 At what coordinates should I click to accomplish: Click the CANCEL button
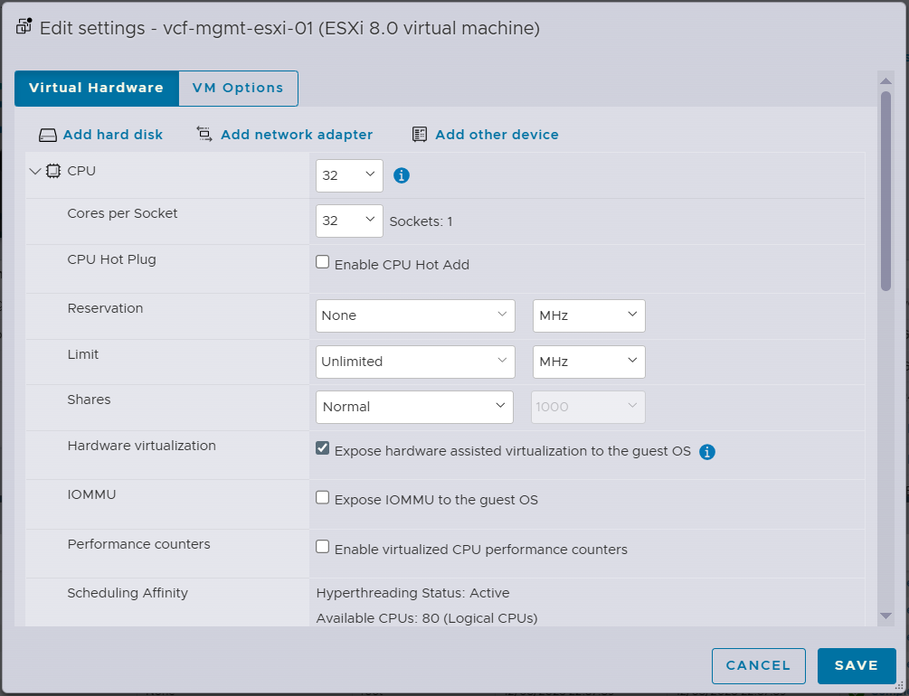758,665
